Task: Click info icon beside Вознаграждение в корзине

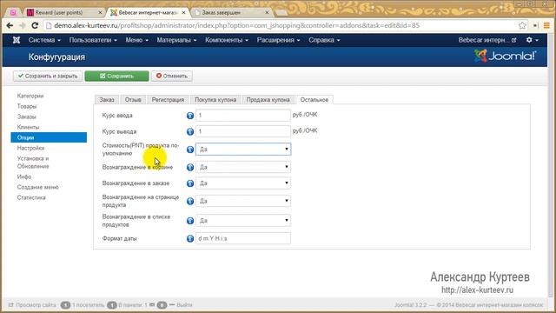Action: [190, 167]
